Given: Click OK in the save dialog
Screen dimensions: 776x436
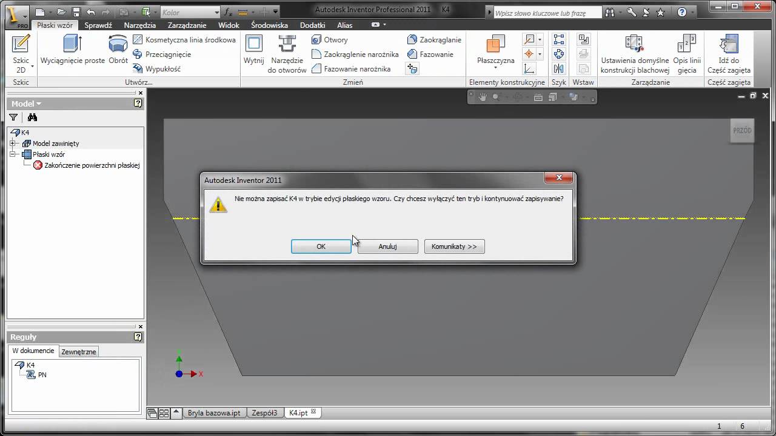Looking at the screenshot, I should [x=321, y=246].
